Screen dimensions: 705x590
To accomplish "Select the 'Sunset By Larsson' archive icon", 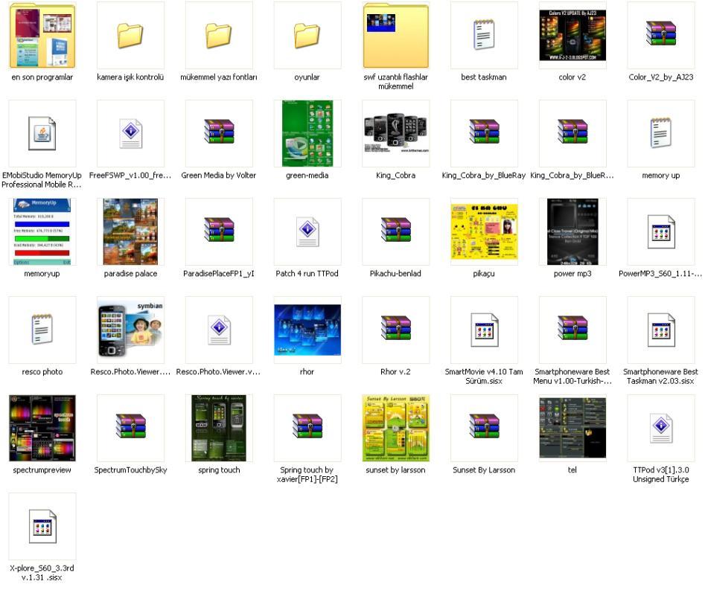I will tap(484, 426).
